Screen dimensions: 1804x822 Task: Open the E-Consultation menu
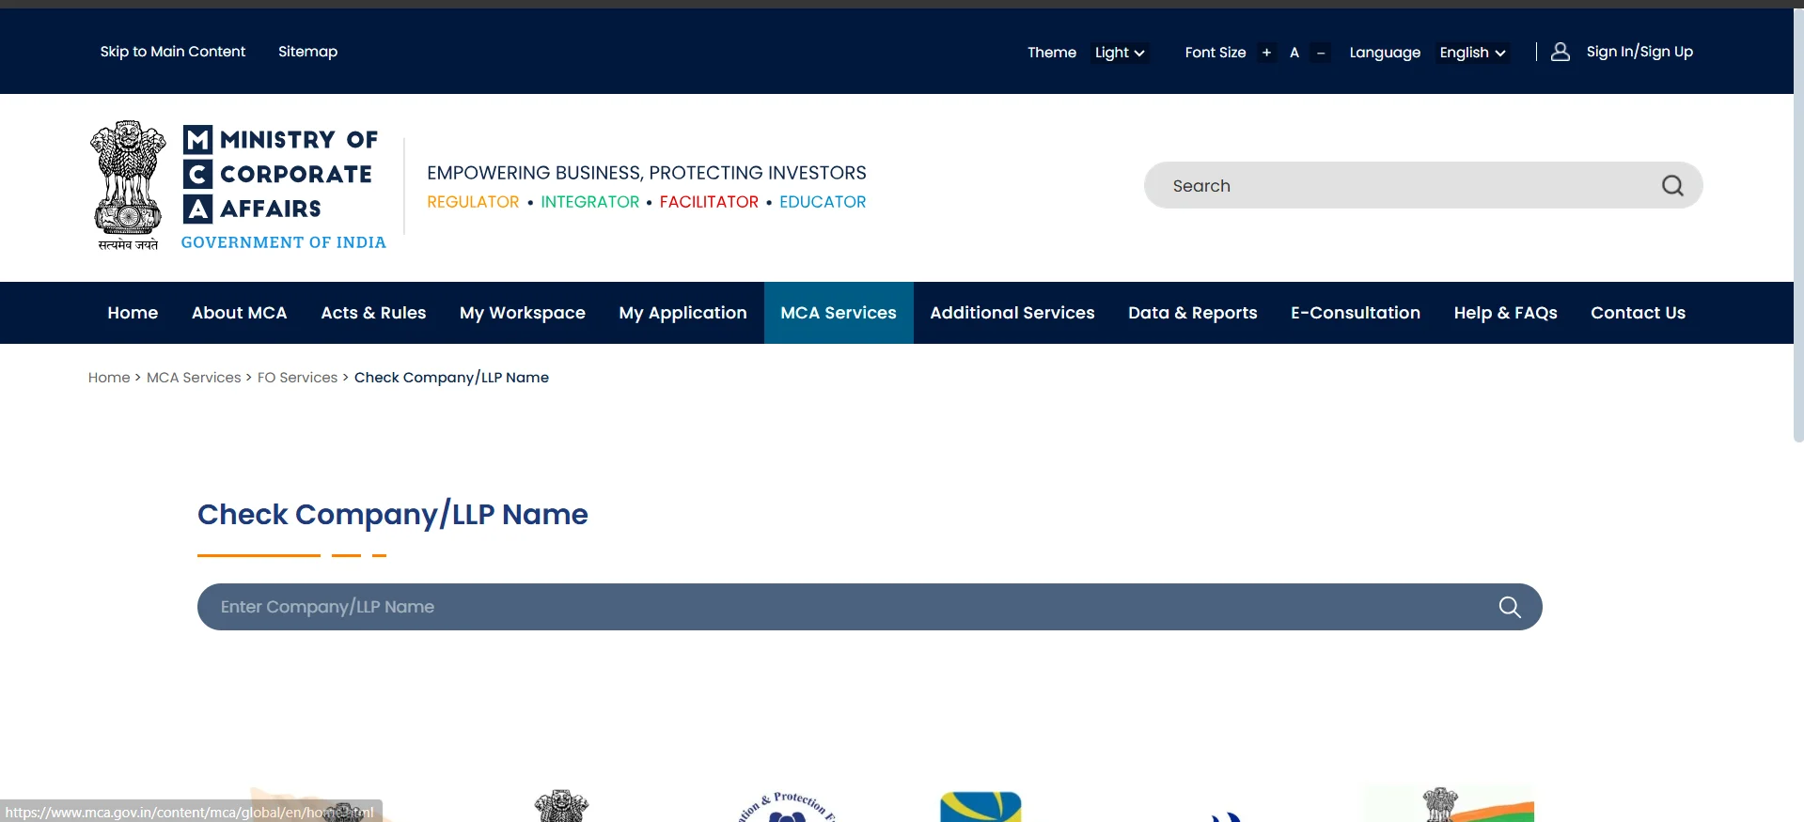pos(1356,313)
